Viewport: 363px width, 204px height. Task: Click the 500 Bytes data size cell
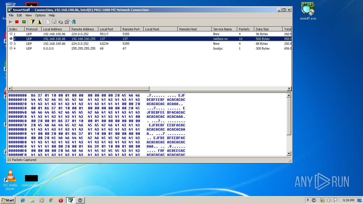(x=263, y=39)
